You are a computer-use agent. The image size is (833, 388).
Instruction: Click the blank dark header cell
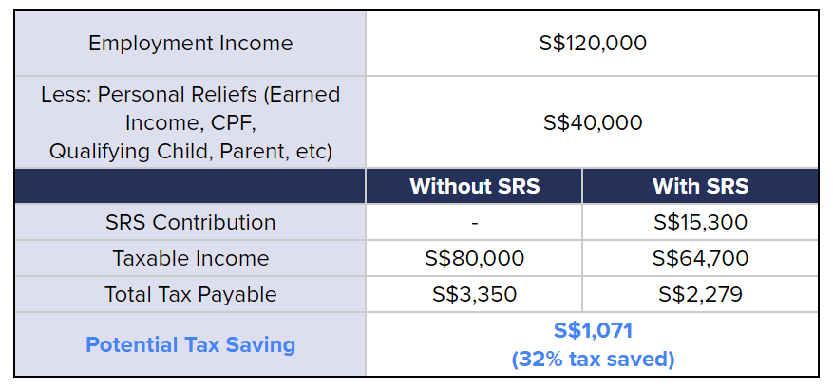(190, 186)
